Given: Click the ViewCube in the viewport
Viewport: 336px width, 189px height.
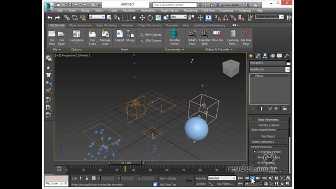Looking at the screenshot, I should pos(231,69).
